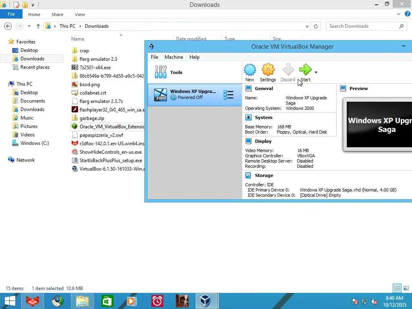This screenshot has height=309, width=412.
Task: Refresh the Downloads folder view
Action: (x=316, y=26)
